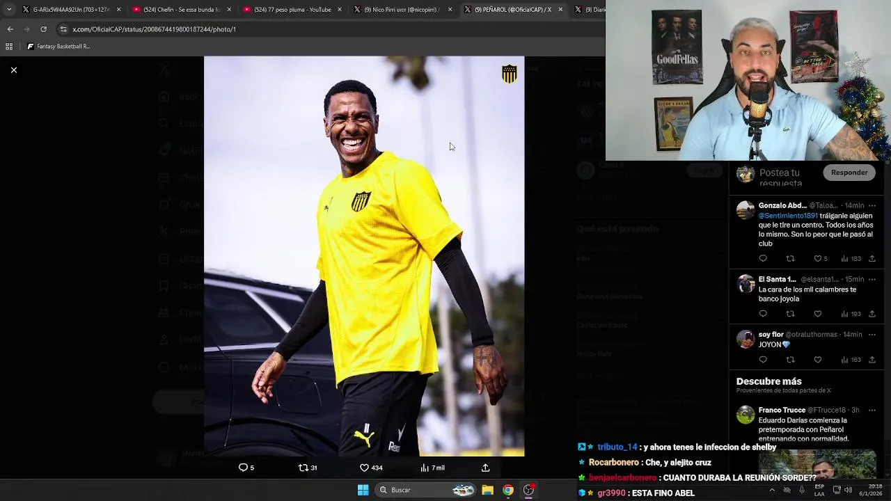Reply to soy flor's JOYON comment

[x=763, y=360]
